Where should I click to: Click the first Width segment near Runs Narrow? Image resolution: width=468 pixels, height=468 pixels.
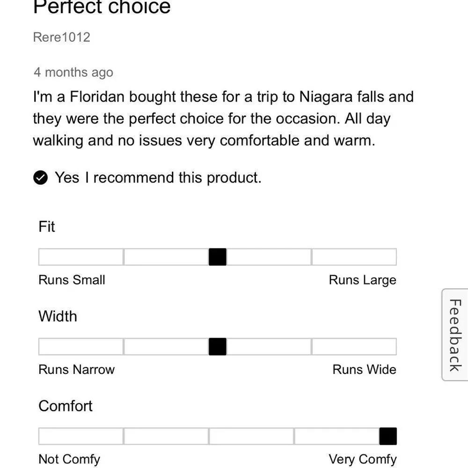(81, 346)
